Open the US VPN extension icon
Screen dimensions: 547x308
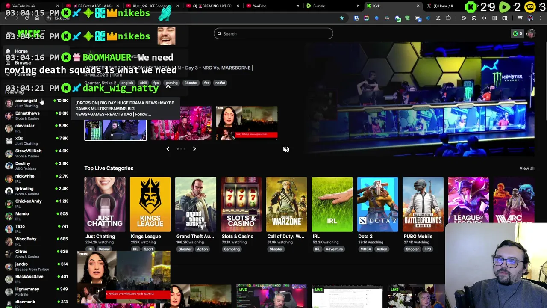click(398, 18)
